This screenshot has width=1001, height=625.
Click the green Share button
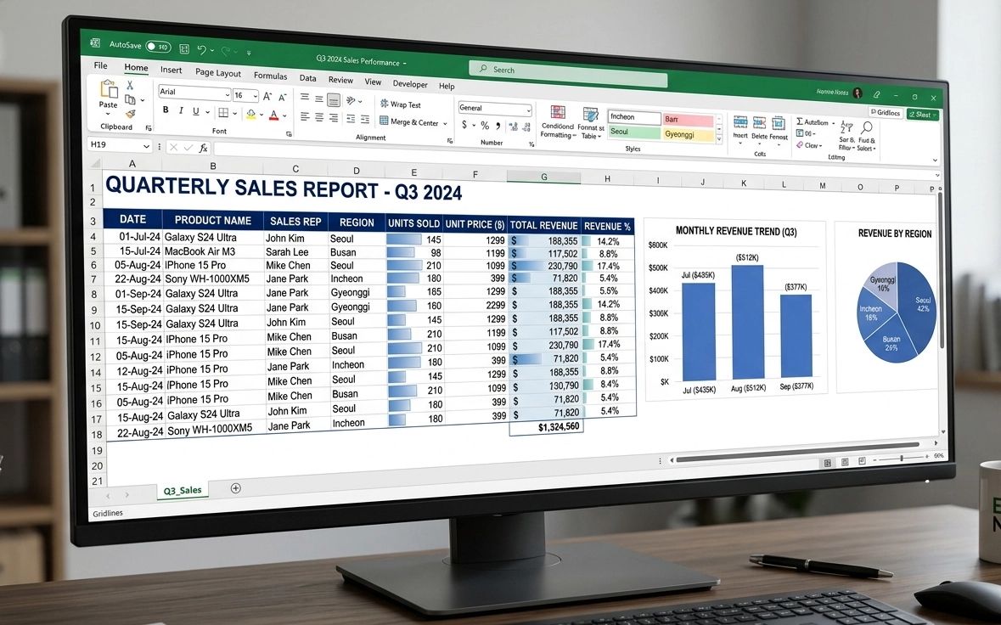[922, 115]
